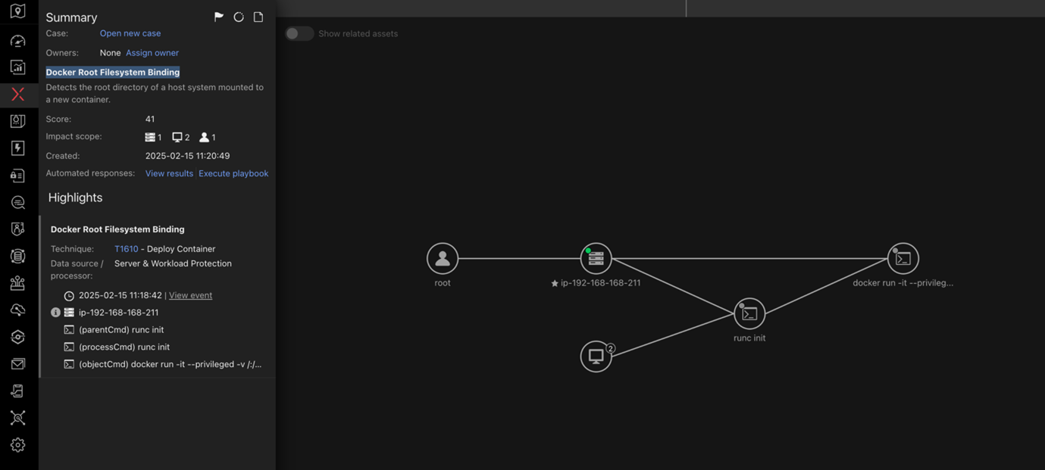1045x470 pixels.
Task: Click the flag icon in the Summary header
Action: click(x=219, y=17)
